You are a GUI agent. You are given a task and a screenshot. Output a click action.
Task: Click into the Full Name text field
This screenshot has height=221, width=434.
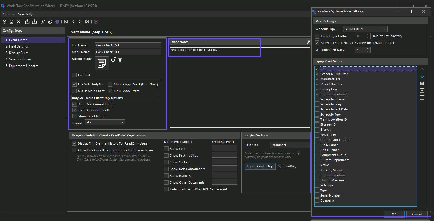click(128, 45)
